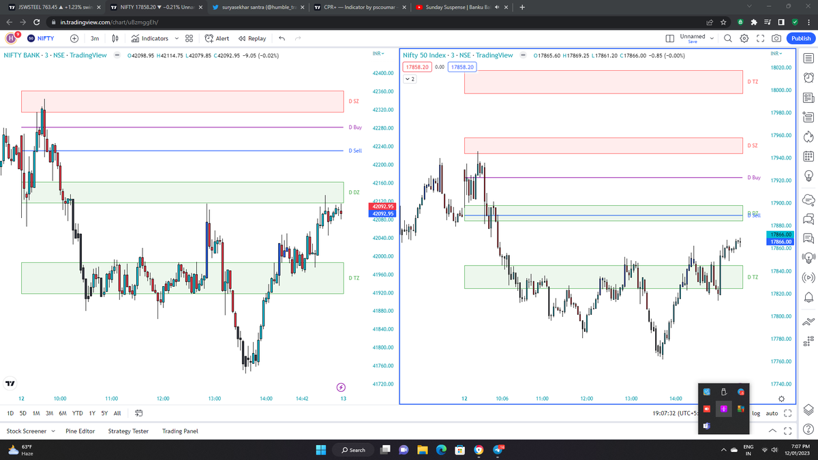Open Windows taskbar Search box
The image size is (818, 460).
[x=354, y=450]
